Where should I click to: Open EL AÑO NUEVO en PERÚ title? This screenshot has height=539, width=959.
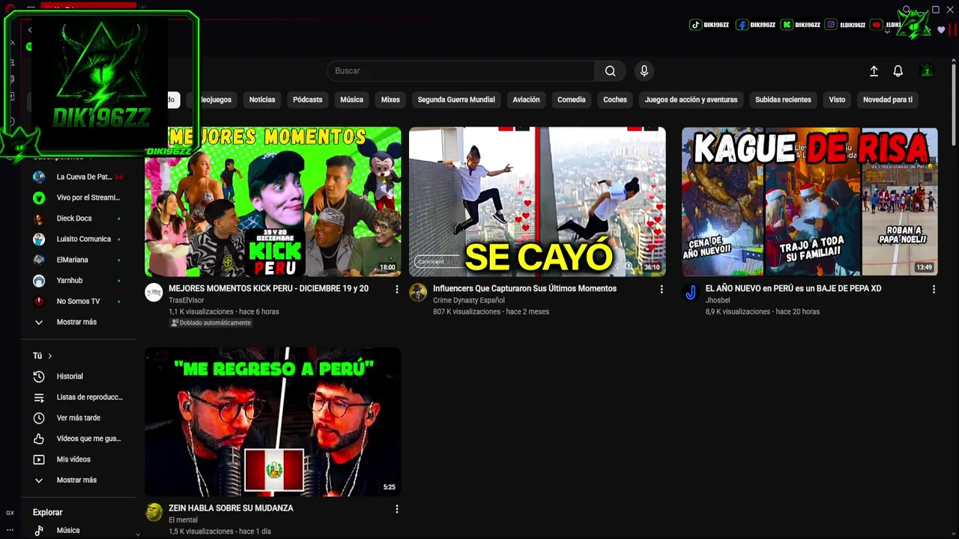coord(793,289)
